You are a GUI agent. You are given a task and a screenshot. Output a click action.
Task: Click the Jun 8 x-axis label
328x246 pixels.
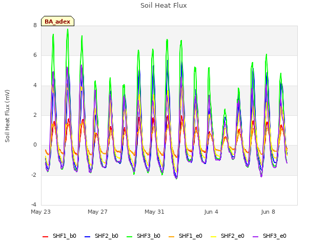pyautogui.click(x=268, y=212)
